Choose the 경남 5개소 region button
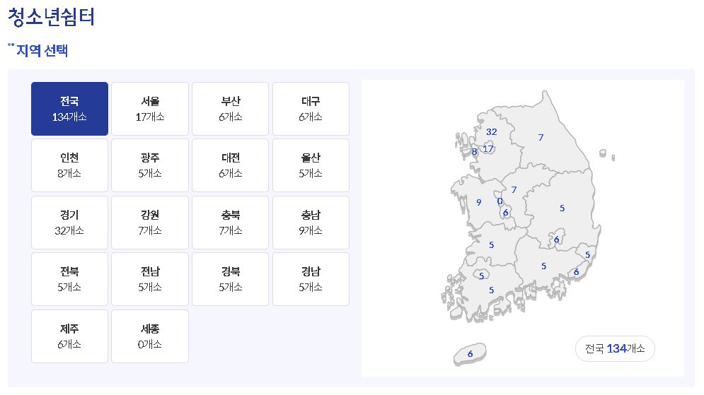The image size is (704, 395). click(311, 279)
